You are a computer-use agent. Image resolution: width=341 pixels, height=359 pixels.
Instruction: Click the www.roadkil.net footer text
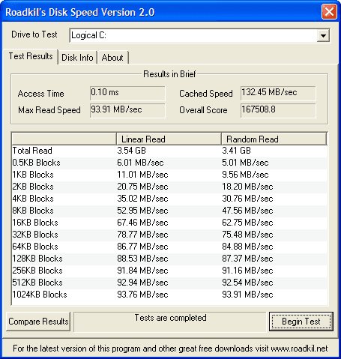coord(299,349)
